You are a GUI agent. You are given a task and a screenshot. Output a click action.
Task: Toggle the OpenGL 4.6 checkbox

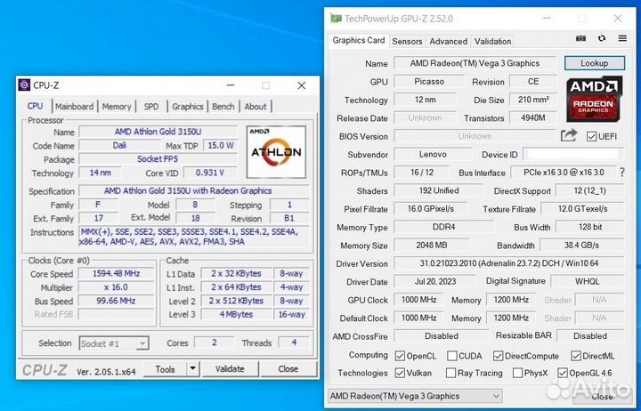tap(563, 373)
